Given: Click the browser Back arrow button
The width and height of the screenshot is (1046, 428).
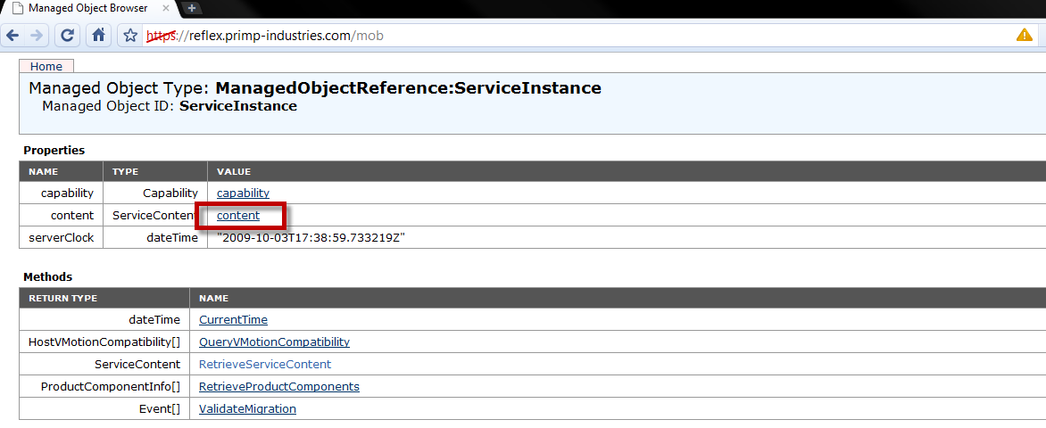Looking at the screenshot, I should click(13, 36).
